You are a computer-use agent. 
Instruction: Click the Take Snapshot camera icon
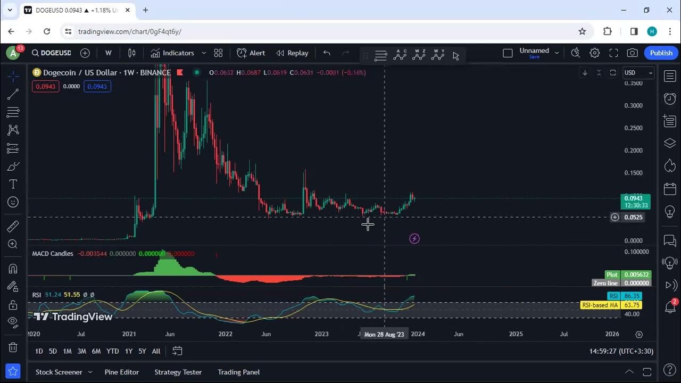632,53
